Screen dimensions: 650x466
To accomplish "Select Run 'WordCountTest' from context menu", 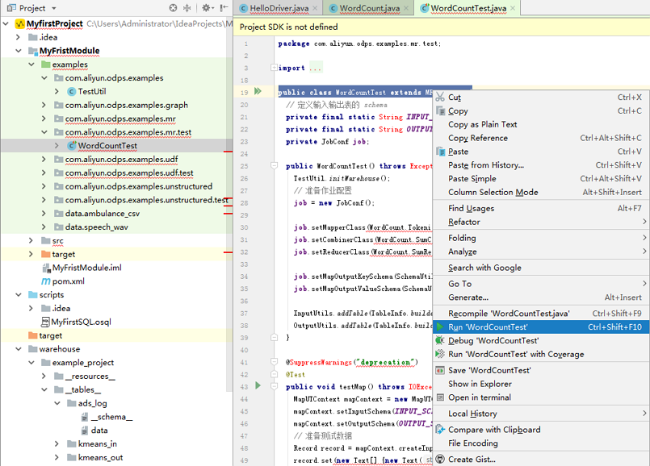I will [x=488, y=327].
